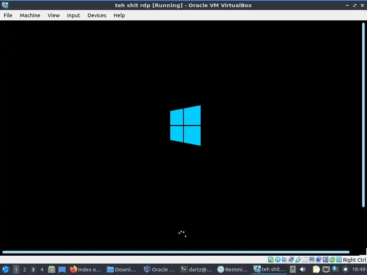Click the teh shit... VM taskbar entry

coord(269,269)
